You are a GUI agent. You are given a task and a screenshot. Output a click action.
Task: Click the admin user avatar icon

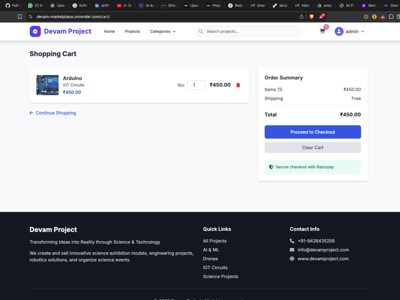tap(339, 31)
